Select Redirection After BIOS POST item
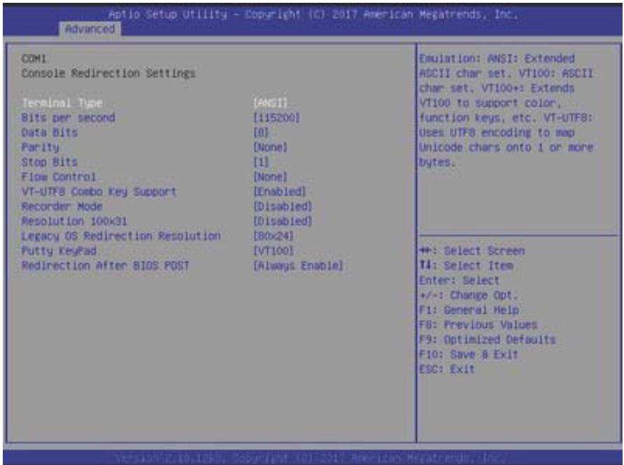 coord(106,265)
